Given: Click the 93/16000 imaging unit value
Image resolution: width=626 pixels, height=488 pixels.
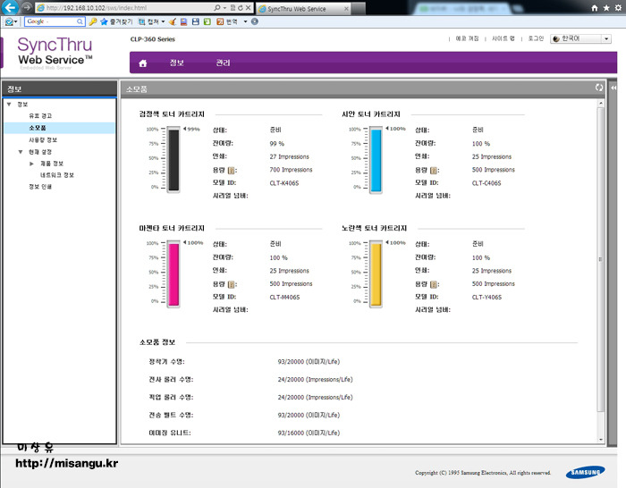Looking at the screenshot, I should point(309,433).
